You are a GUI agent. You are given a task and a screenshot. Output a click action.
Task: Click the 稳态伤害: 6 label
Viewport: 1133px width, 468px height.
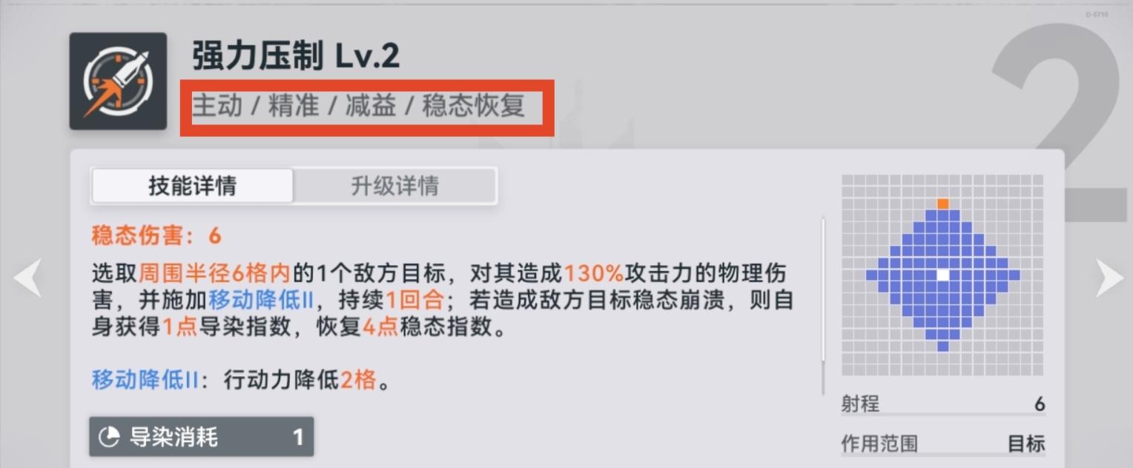click(x=156, y=236)
